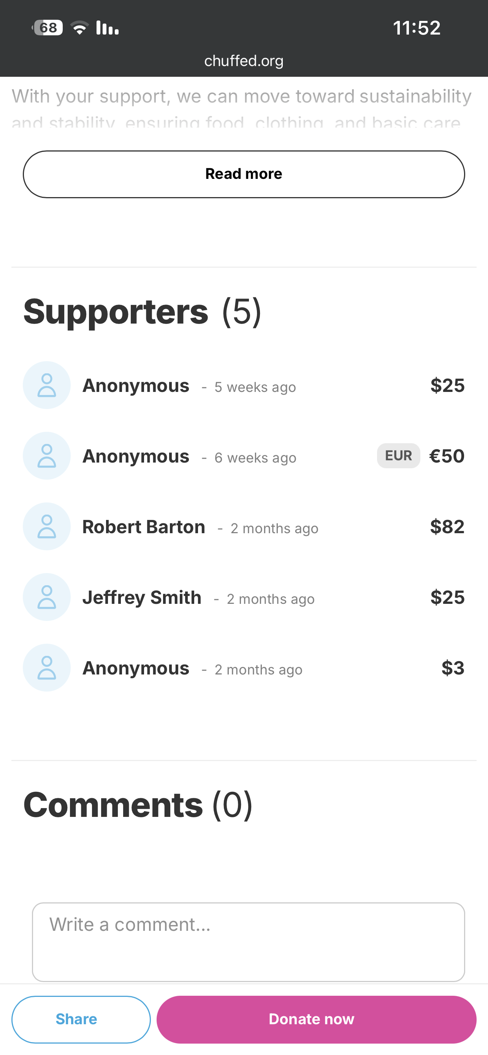Click the EUR currency badge
Screen dimensions: 488x1055
(398, 455)
